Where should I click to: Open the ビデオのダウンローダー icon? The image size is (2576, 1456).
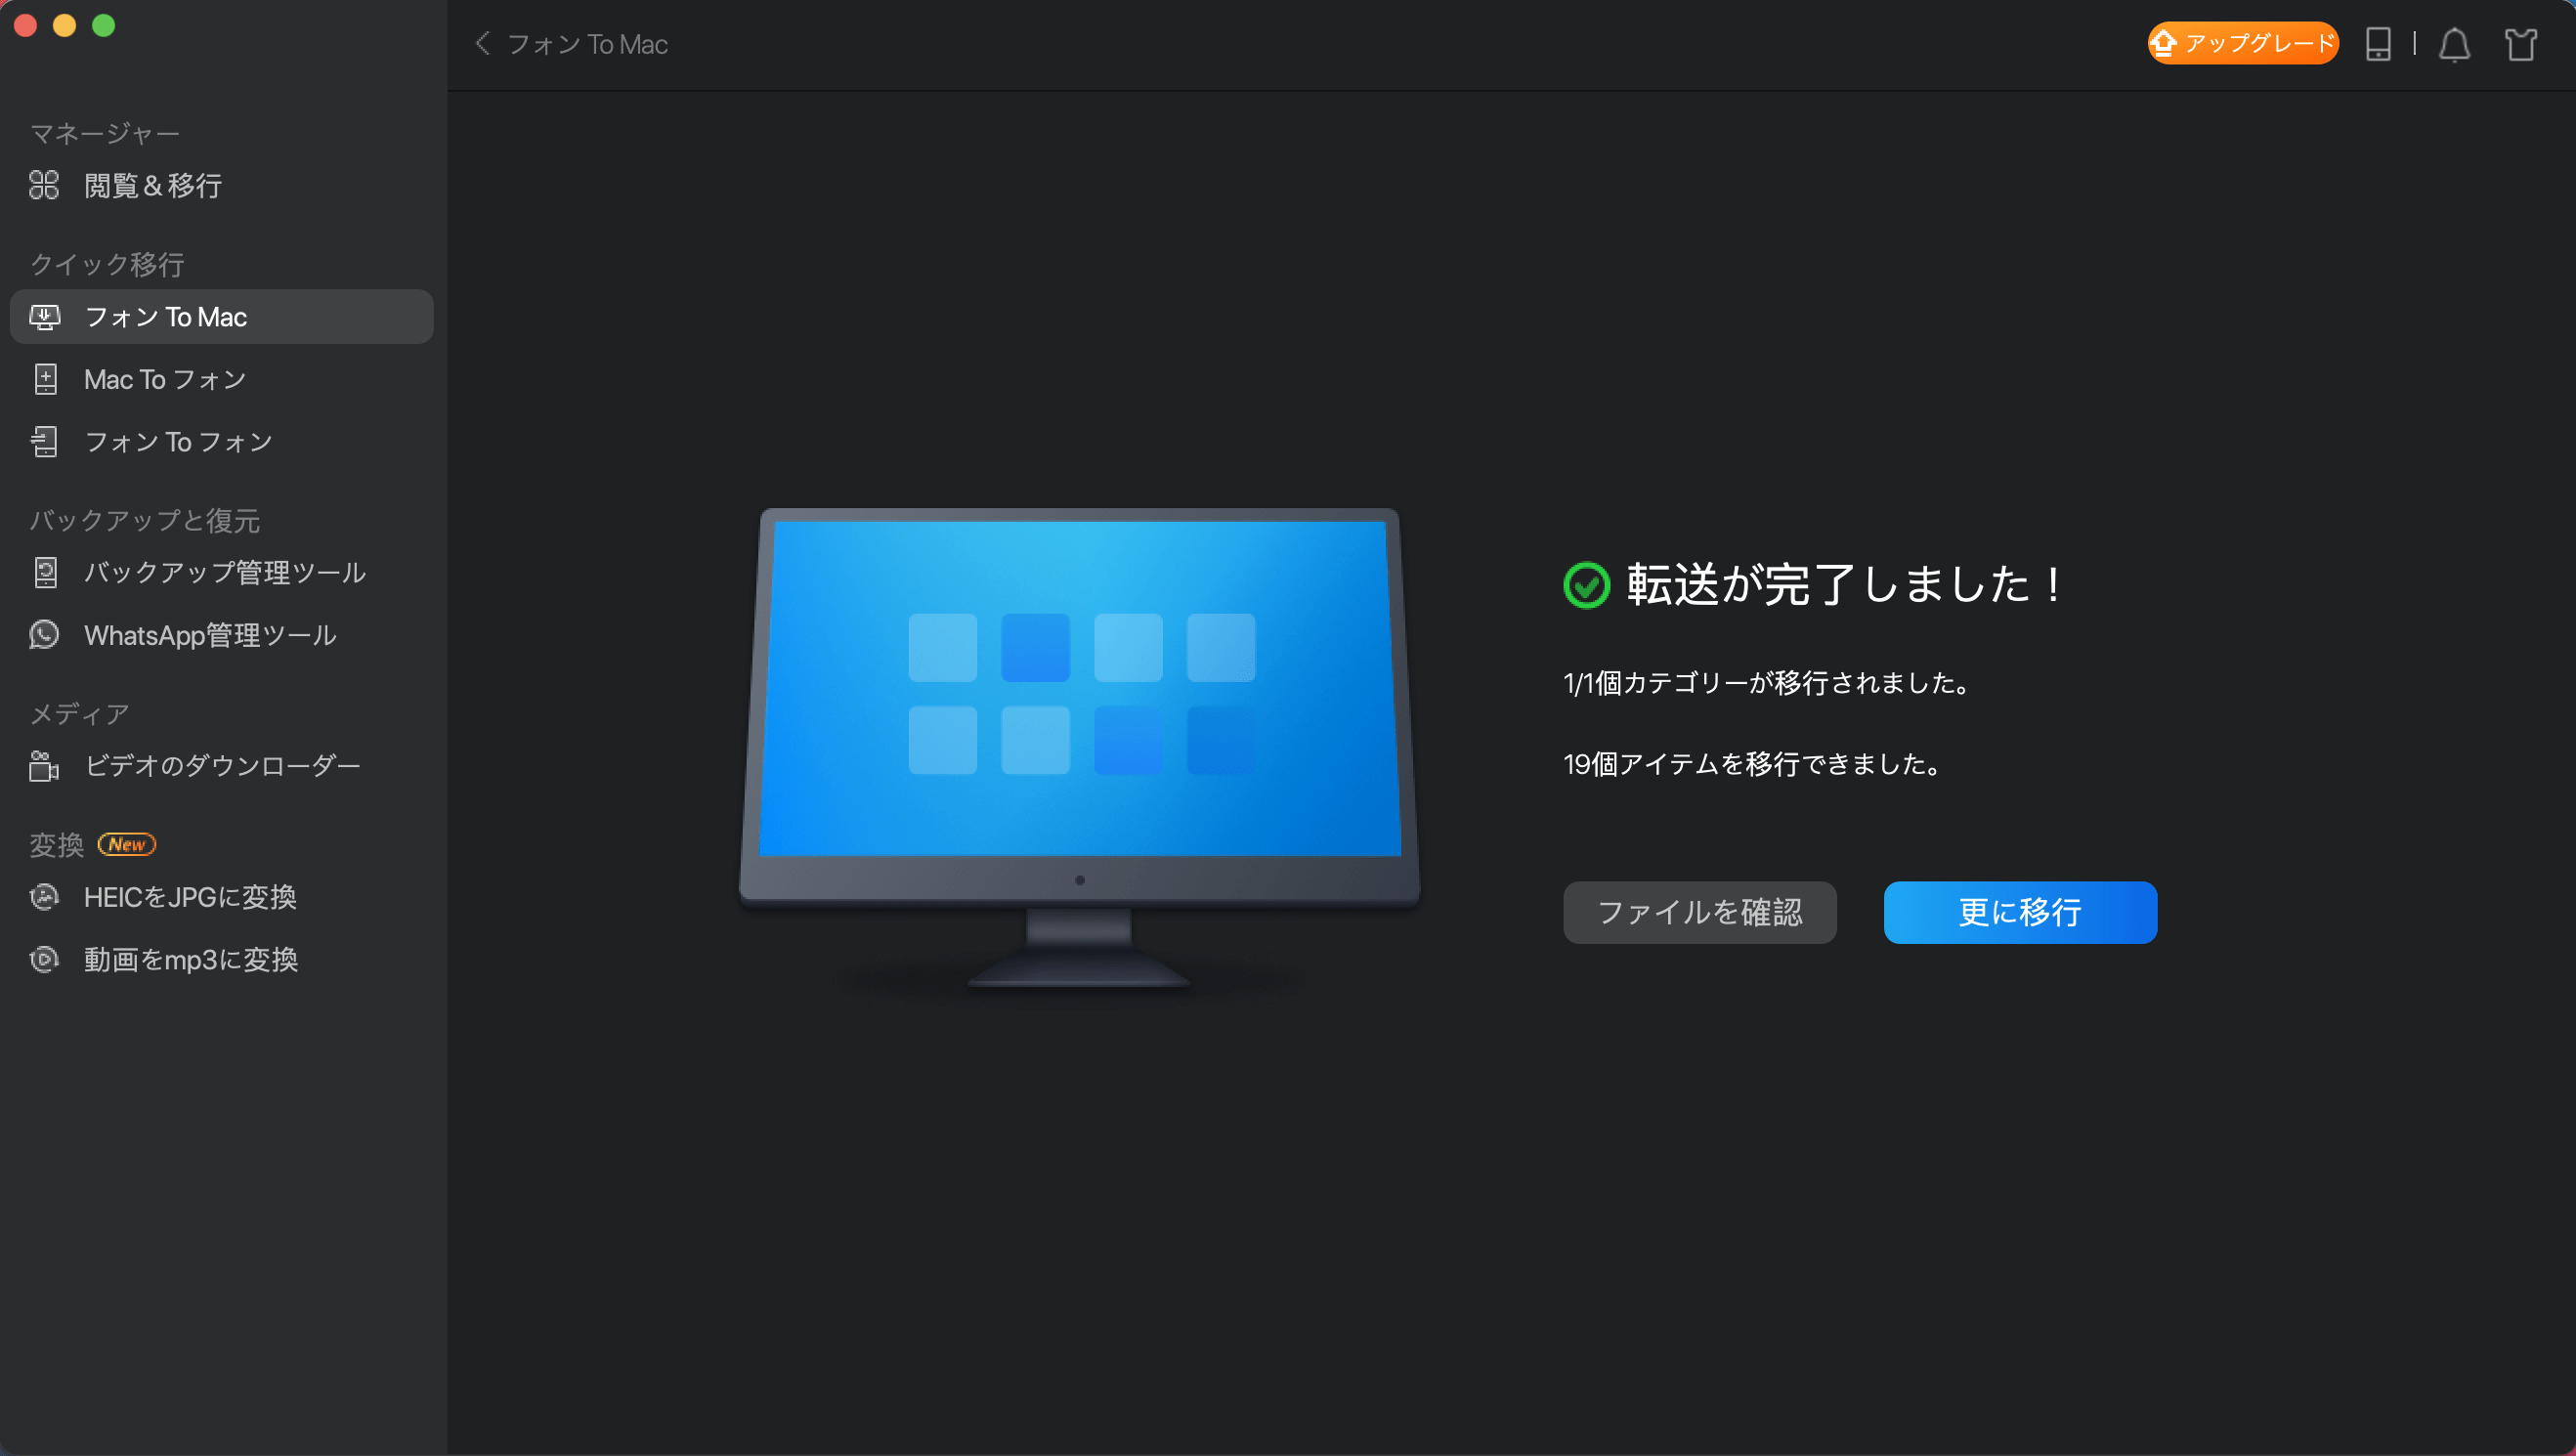click(x=44, y=765)
